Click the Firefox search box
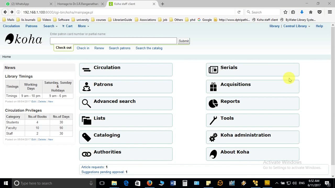 [x=263, y=12]
